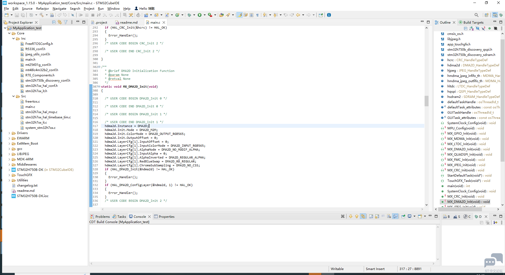Expand the Drivers folder
This screenshot has height=275, width=505.
tap(9, 133)
